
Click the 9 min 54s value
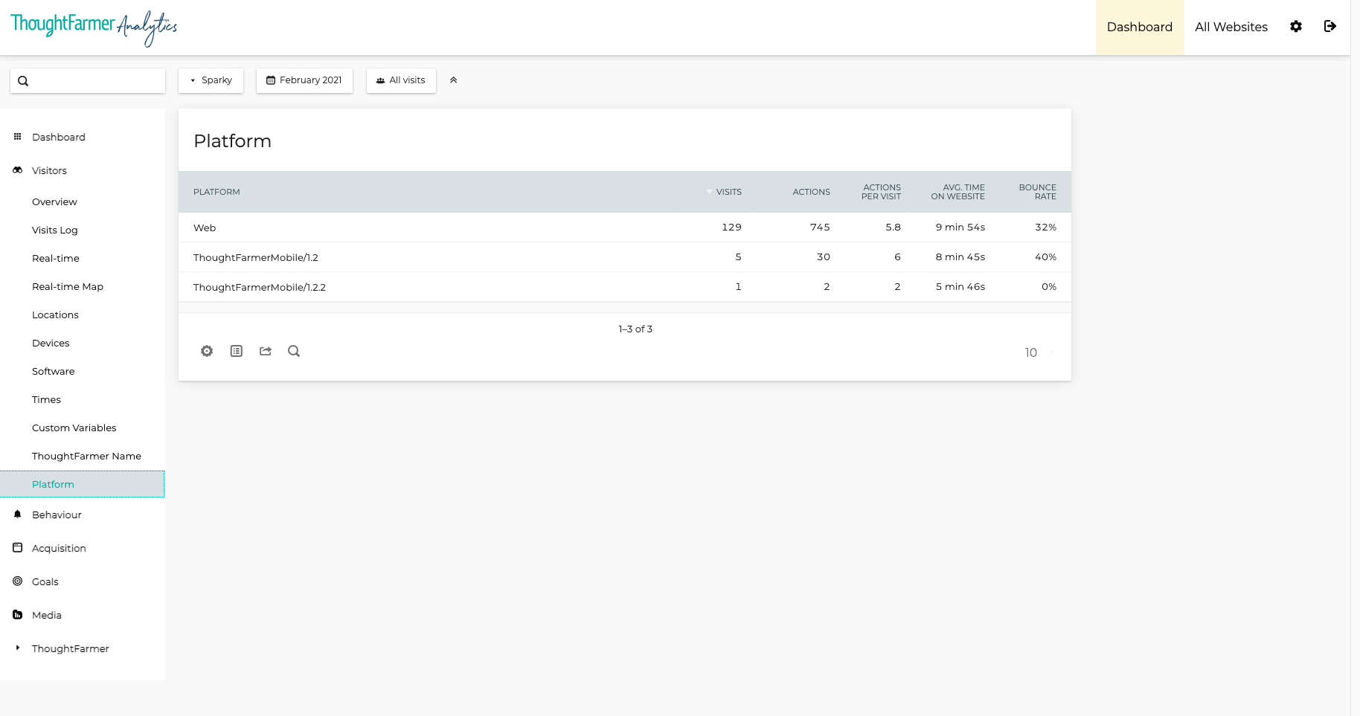pyautogui.click(x=960, y=228)
